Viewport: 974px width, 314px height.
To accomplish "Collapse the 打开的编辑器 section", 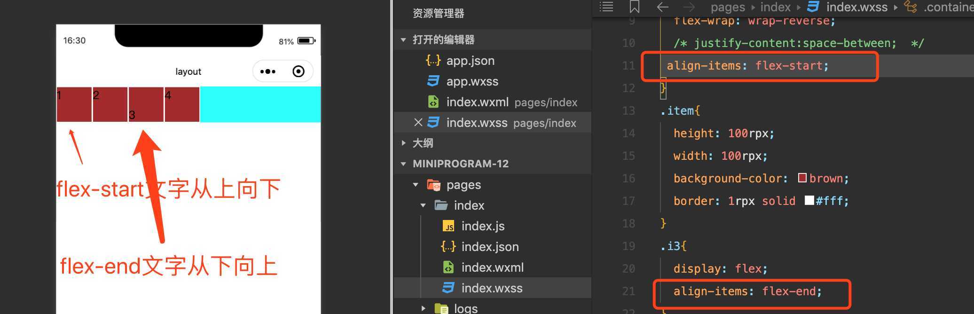I will (x=403, y=40).
